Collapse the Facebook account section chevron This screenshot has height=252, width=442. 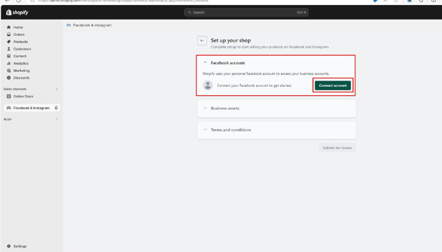tap(205, 63)
